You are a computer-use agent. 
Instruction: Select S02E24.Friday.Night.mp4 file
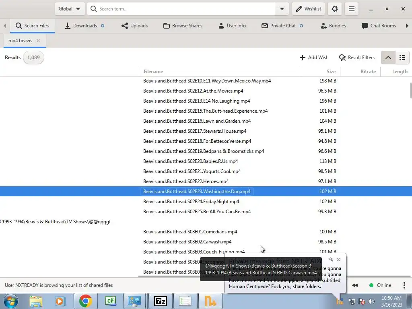click(191, 202)
